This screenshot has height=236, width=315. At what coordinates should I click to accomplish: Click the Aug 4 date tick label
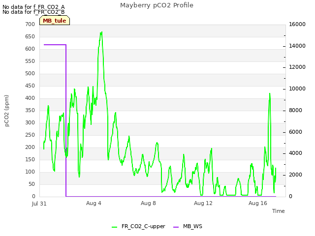click(94, 203)
